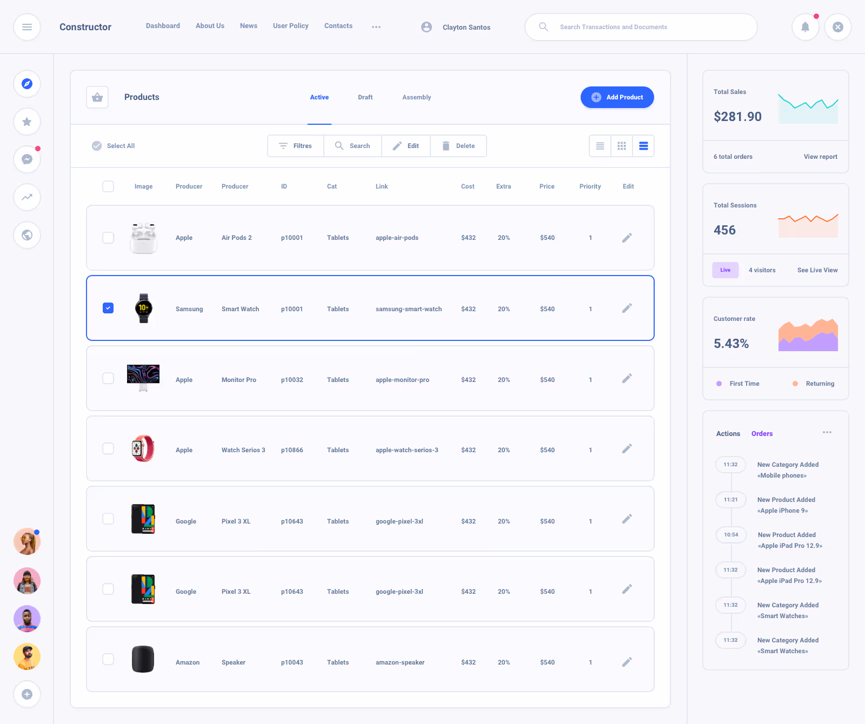Click the shopping basket Products icon
This screenshot has width=865, height=724.
click(97, 97)
